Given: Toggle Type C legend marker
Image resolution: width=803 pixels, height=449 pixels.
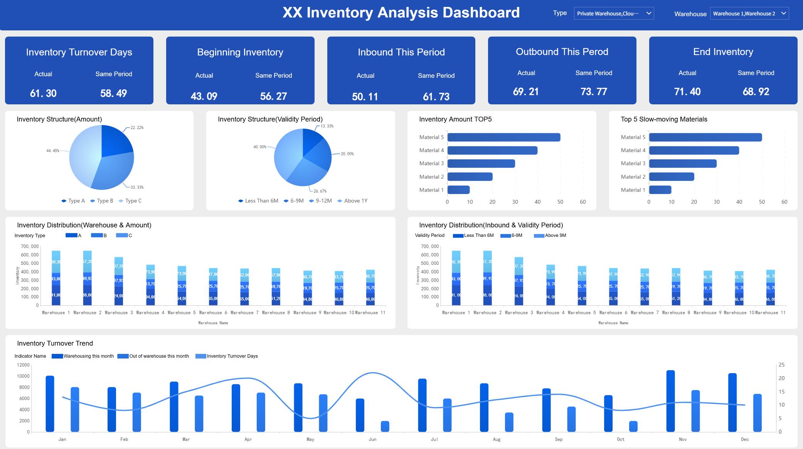Looking at the screenshot, I should [x=121, y=201].
